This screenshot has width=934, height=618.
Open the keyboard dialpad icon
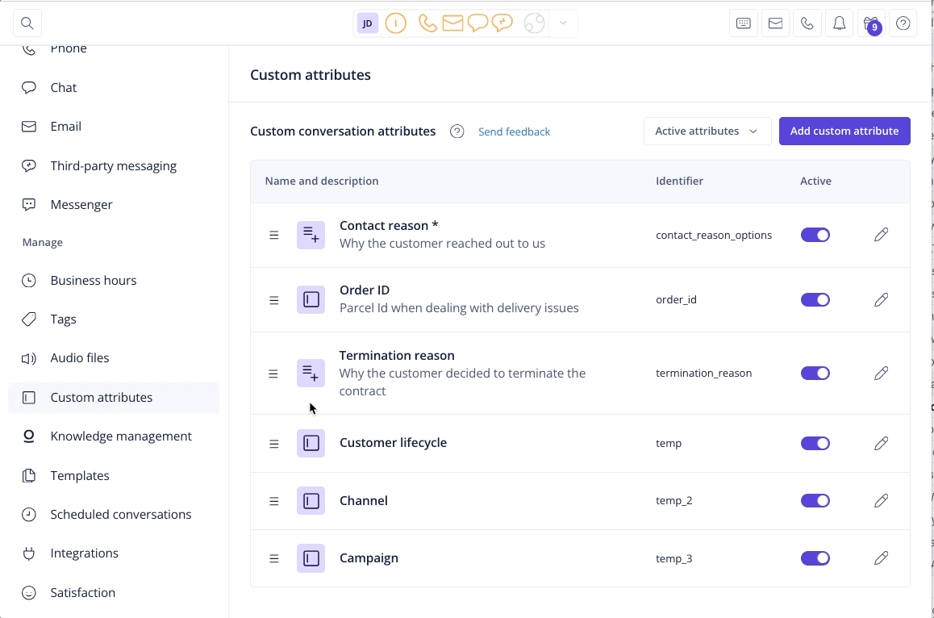[744, 23]
